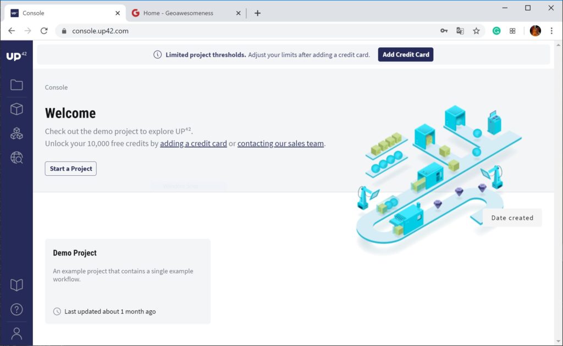Viewport: 563px width, 346px height.
Task: Switch to the Home - Geoawesomeness tab
Action: pyautogui.click(x=186, y=13)
